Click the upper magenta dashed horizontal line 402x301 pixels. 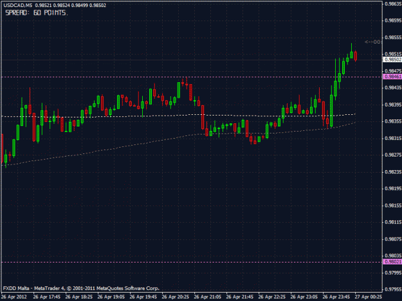(x=191, y=77)
